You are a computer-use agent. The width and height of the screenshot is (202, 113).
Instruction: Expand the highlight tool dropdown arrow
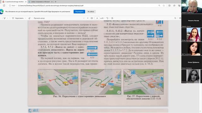[8, 18]
